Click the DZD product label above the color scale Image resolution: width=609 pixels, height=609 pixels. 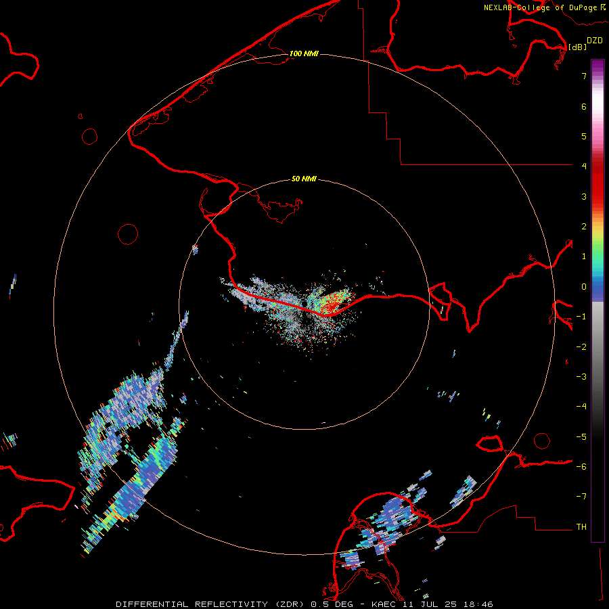tap(595, 41)
